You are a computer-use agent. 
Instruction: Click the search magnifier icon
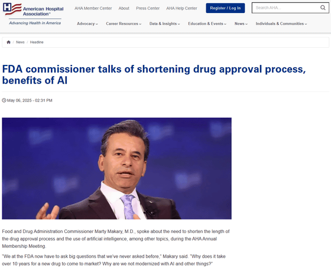[x=323, y=8]
